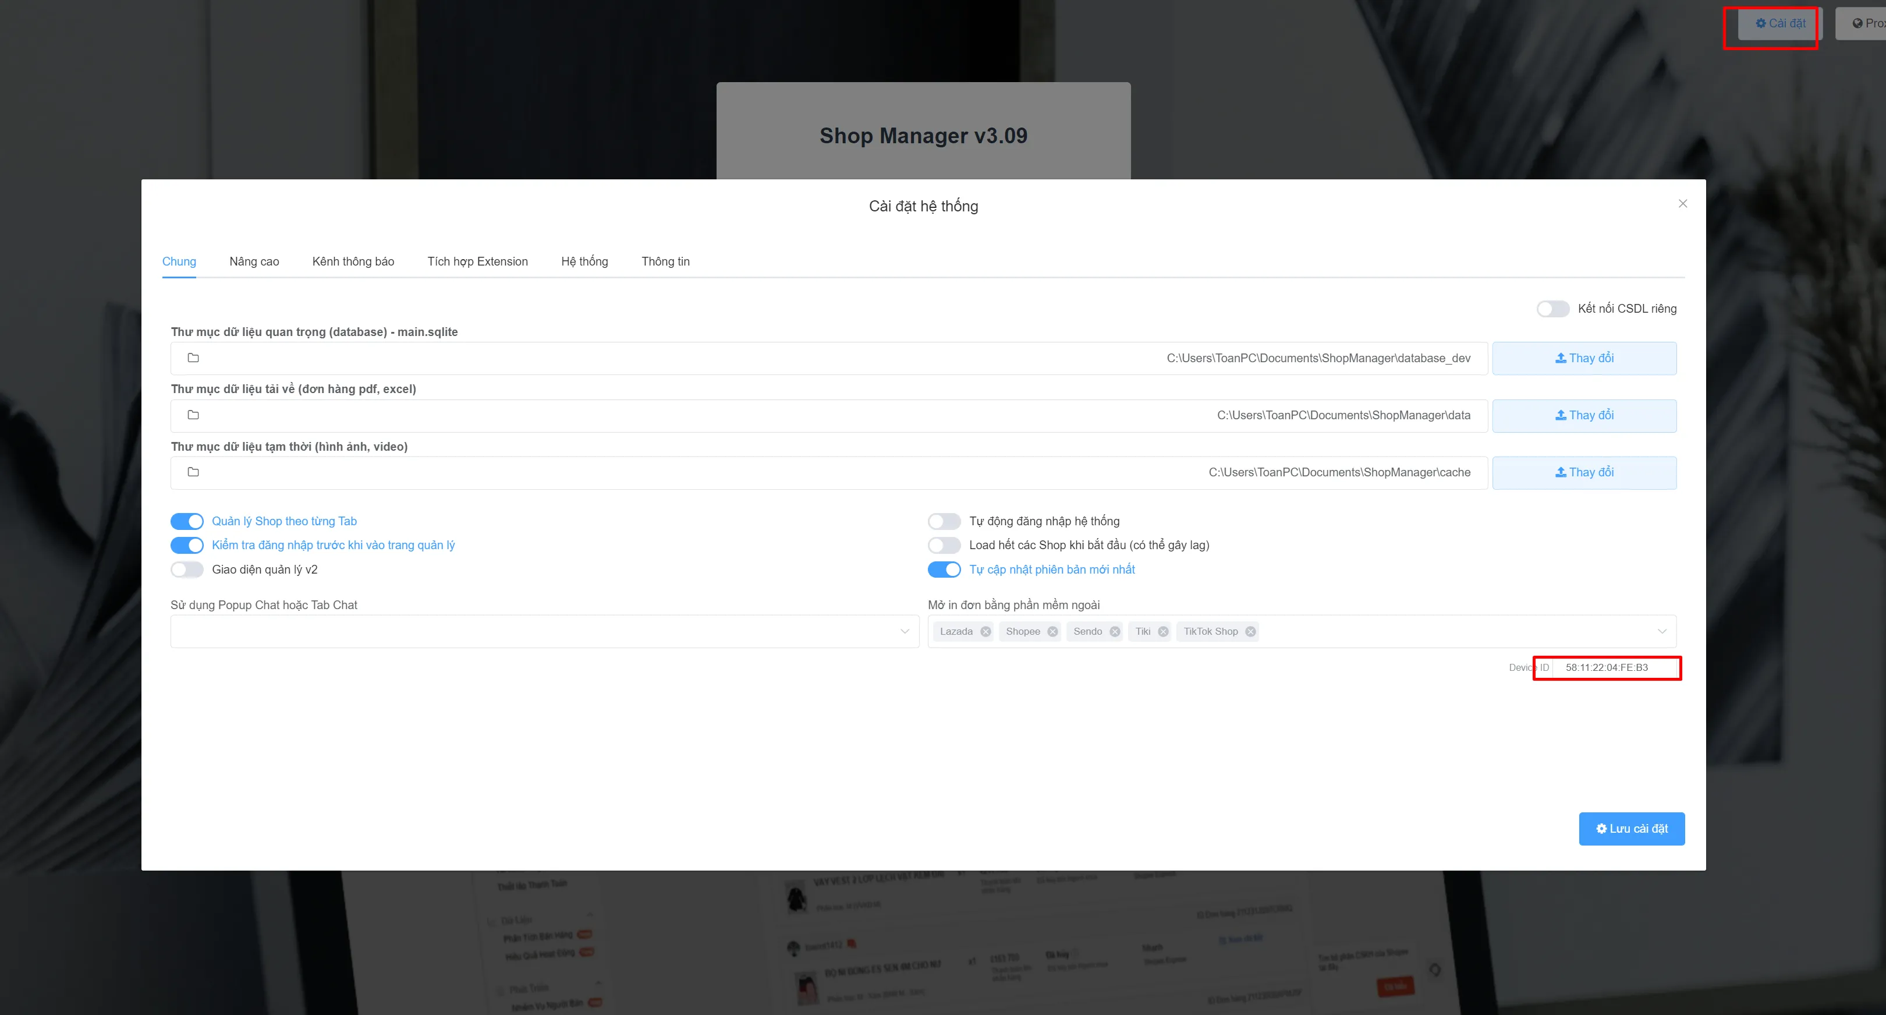This screenshot has width=1886, height=1015.
Task: Toggle Kết nối CSDL riêng switch
Action: tap(1553, 308)
